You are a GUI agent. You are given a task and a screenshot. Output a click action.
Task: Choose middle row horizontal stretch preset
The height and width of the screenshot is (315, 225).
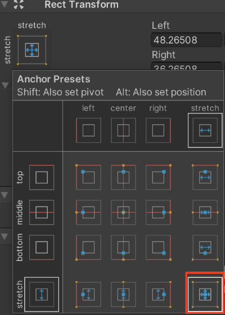point(205,212)
